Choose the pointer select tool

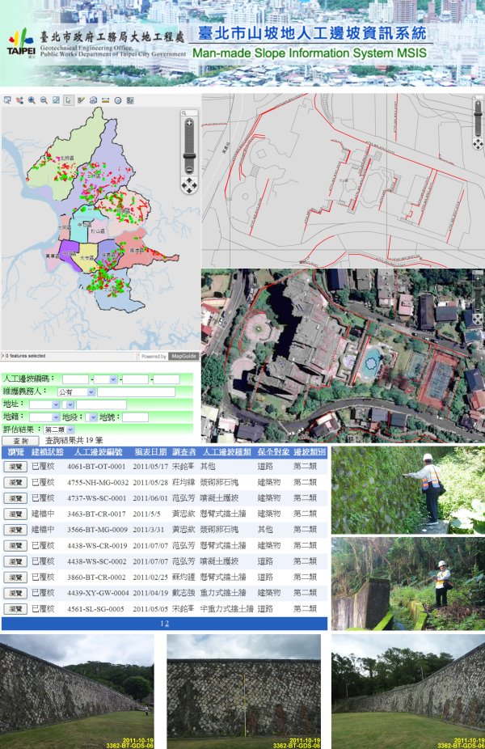(x=68, y=100)
